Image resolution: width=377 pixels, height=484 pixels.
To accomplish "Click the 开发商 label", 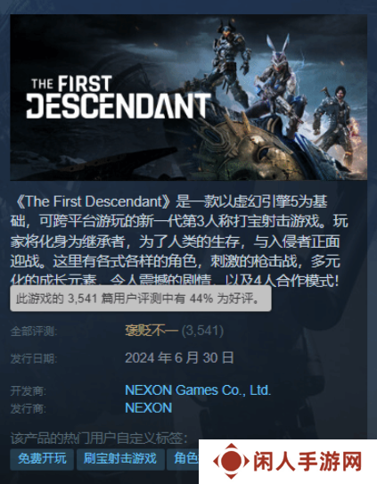I will click(29, 391).
